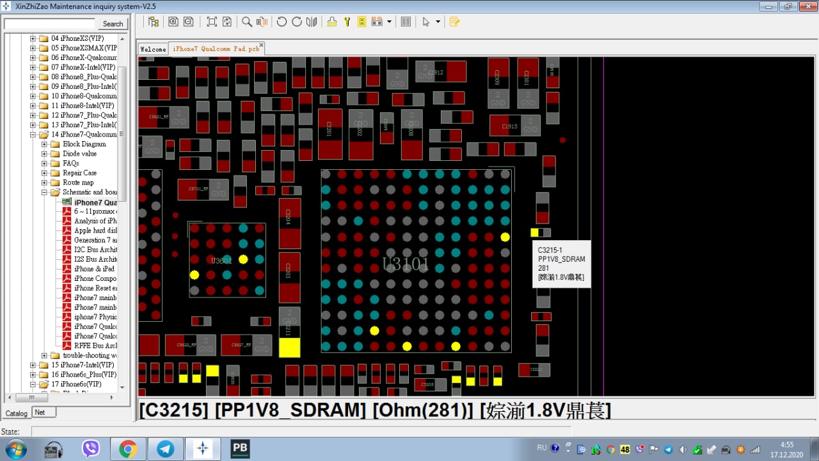Click the tree structure toolbar icon

pos(154,22)
